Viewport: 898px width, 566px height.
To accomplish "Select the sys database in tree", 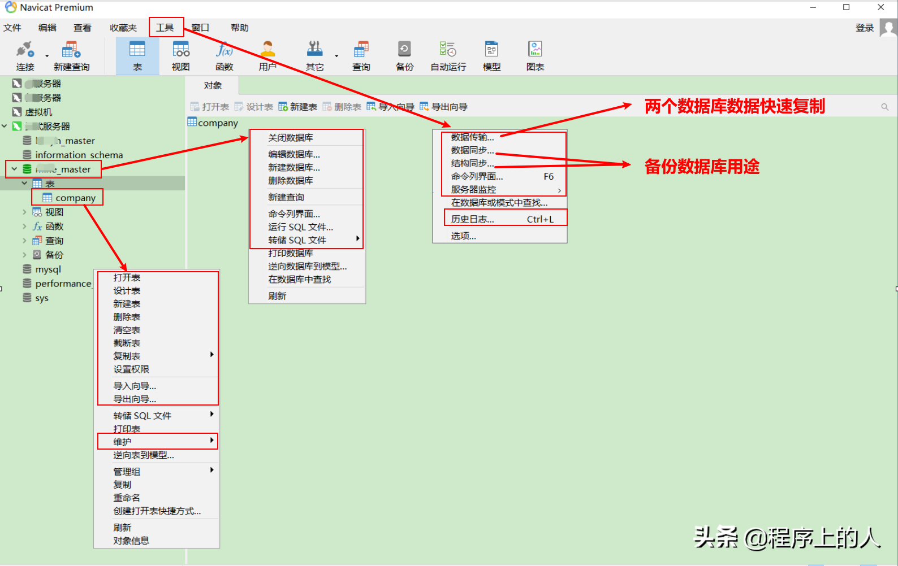I will click(41, 298).
